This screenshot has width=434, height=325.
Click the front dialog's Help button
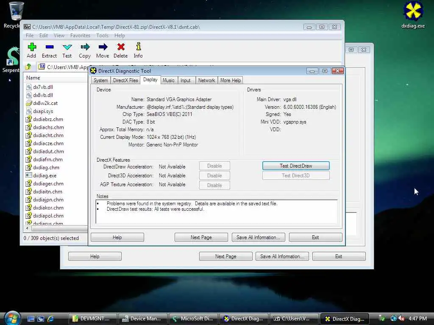click(117, 237)
